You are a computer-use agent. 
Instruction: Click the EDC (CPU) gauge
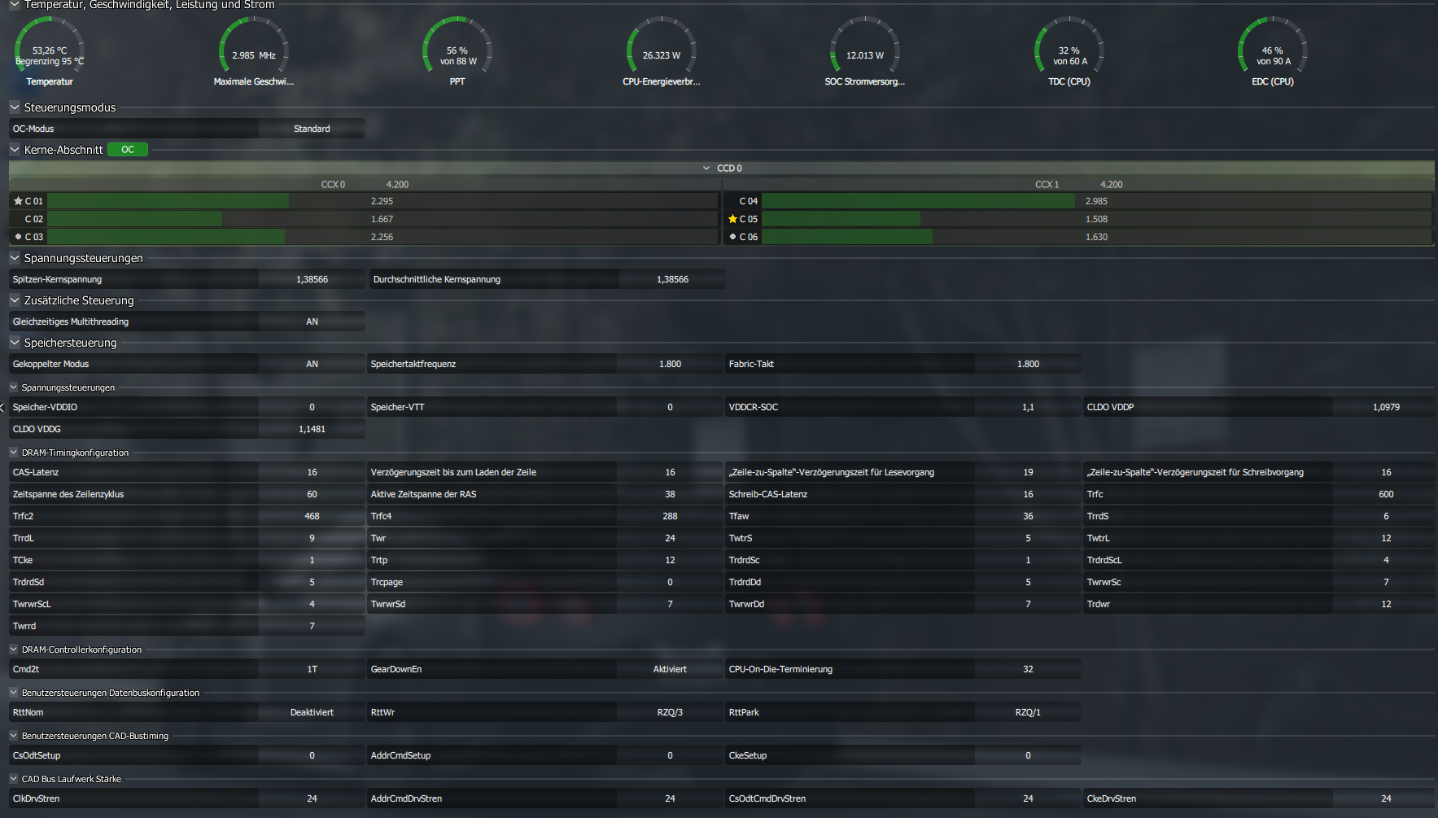(1273, 51)
